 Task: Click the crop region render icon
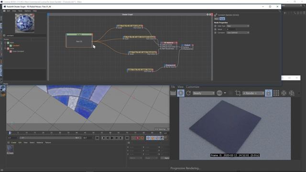tap(238, 93)
